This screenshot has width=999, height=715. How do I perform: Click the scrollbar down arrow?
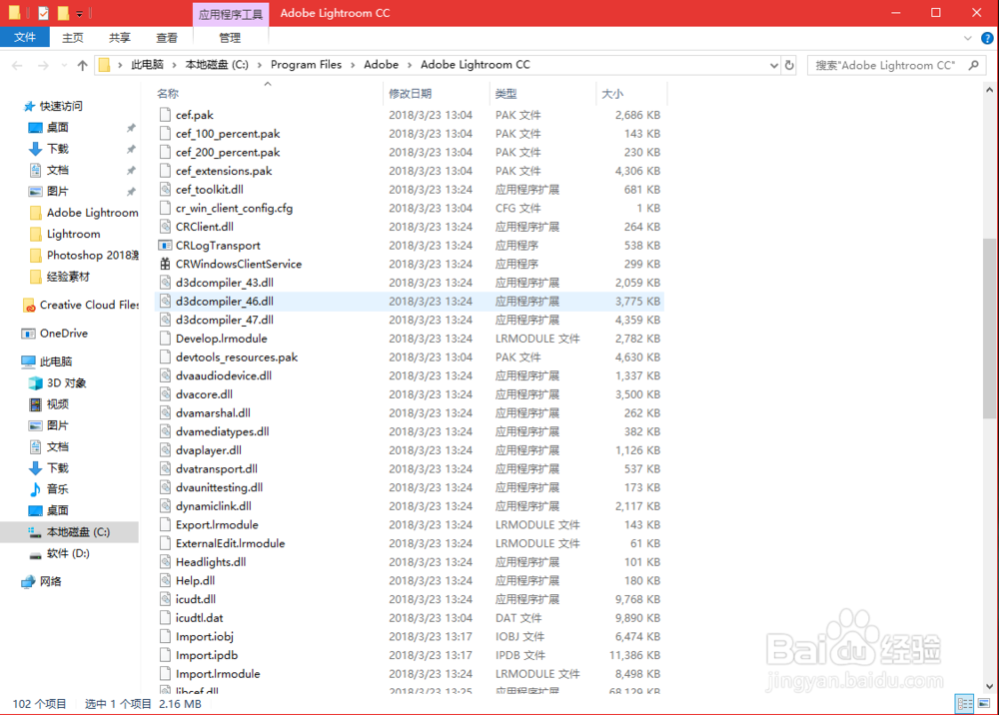[989, 686]
